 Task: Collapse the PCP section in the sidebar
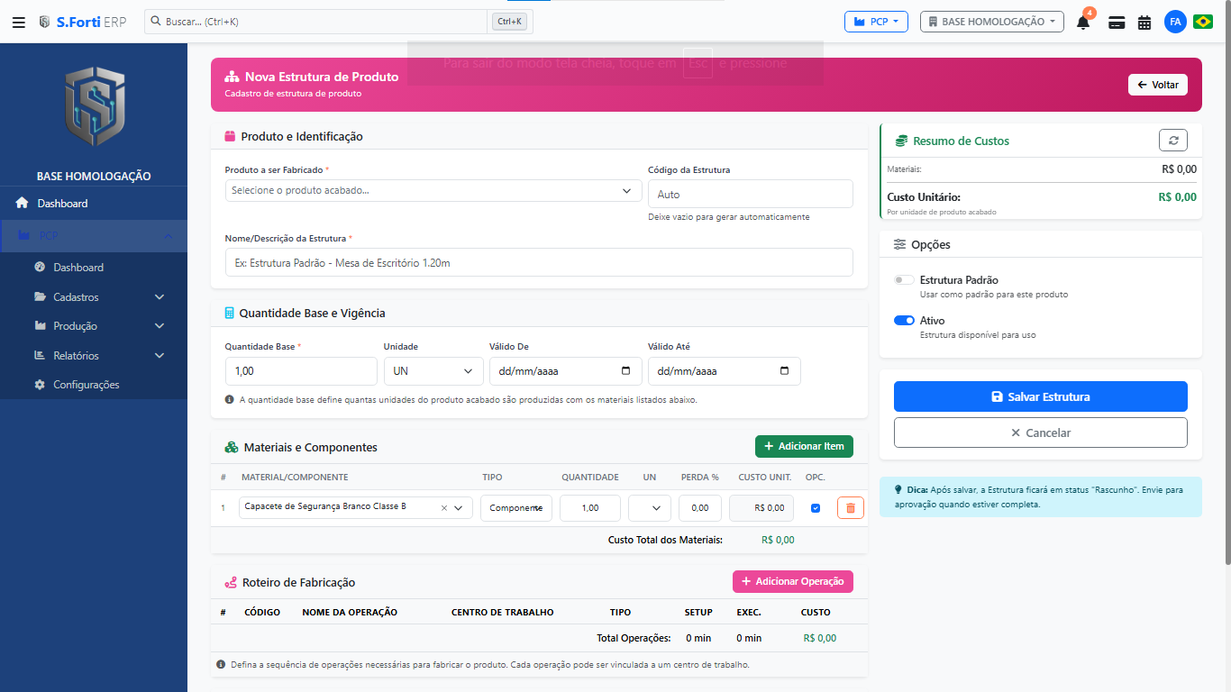click(x=94, y=236)
